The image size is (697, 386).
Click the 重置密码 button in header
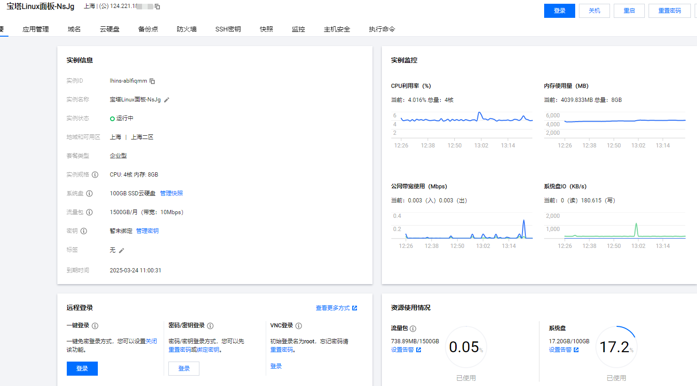[x=669, y=11]
